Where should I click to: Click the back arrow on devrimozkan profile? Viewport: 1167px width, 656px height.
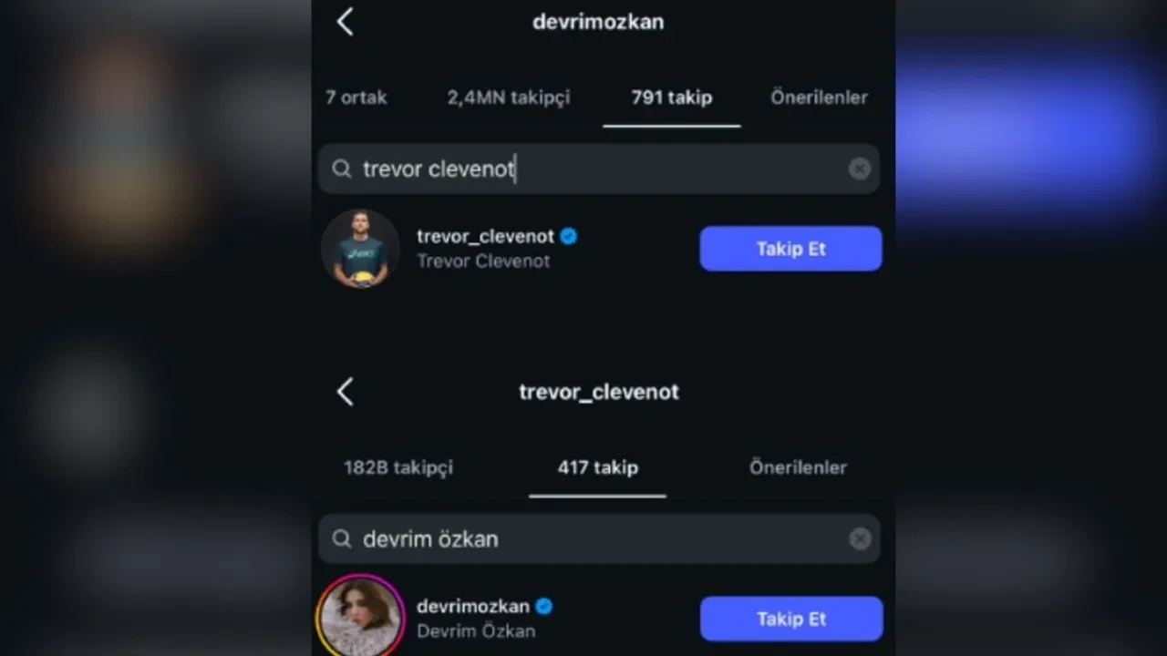[345, 21]
